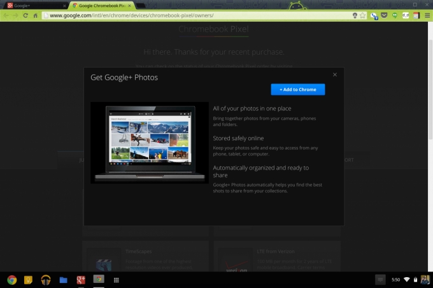Open the Chrome hamburger menu

click(x=427, y=15)
